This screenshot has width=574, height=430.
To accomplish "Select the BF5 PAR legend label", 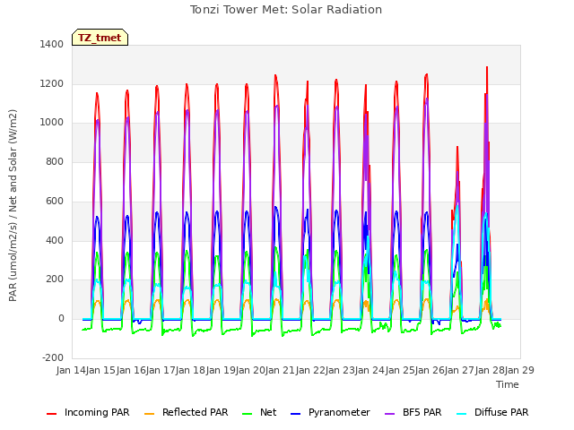I will tap(422, 412).
